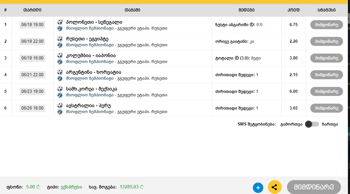The image size is (350, 194).
Task: Click the 5.00 stake amount
Action: coord(33,187)
